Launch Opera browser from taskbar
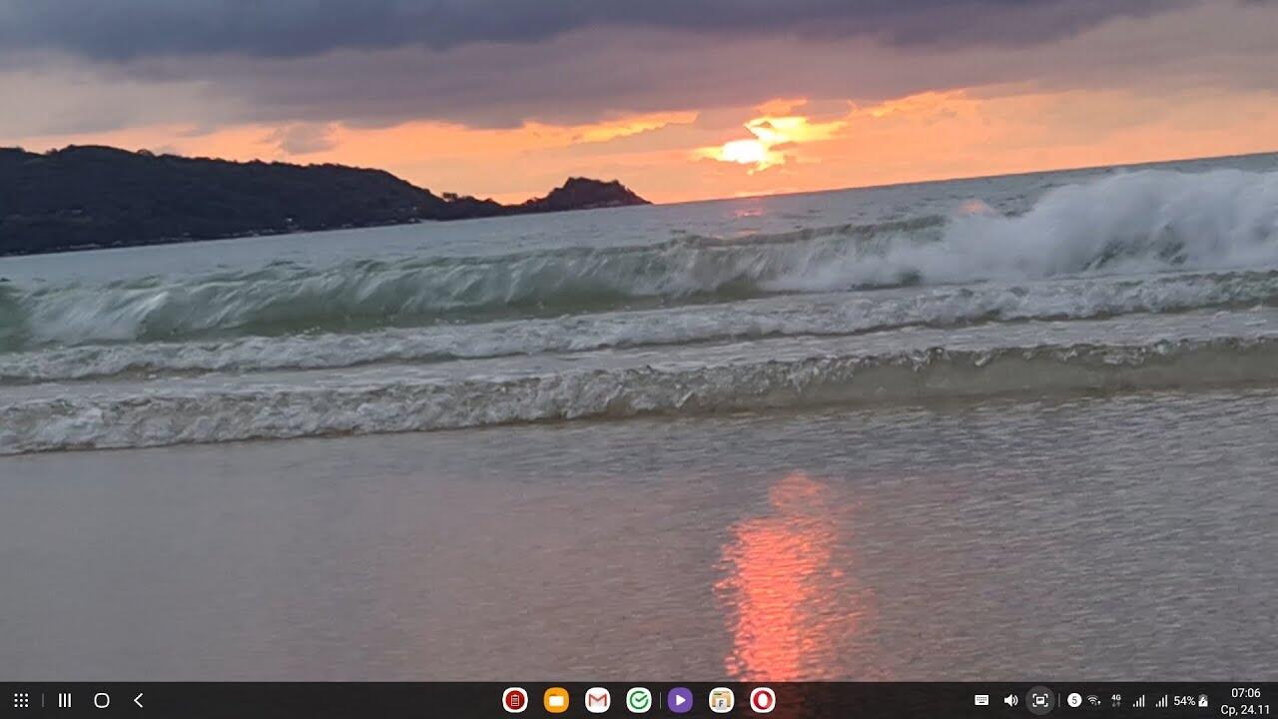The image size is (1278, 719). [x=763, y=700]
